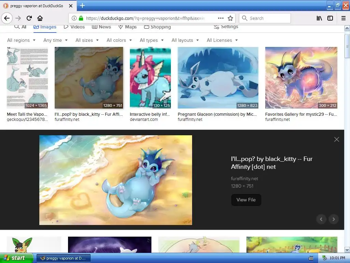Switch to the All results tab
The height and width of the screenshot is (263, 350).
click(20, 27)
